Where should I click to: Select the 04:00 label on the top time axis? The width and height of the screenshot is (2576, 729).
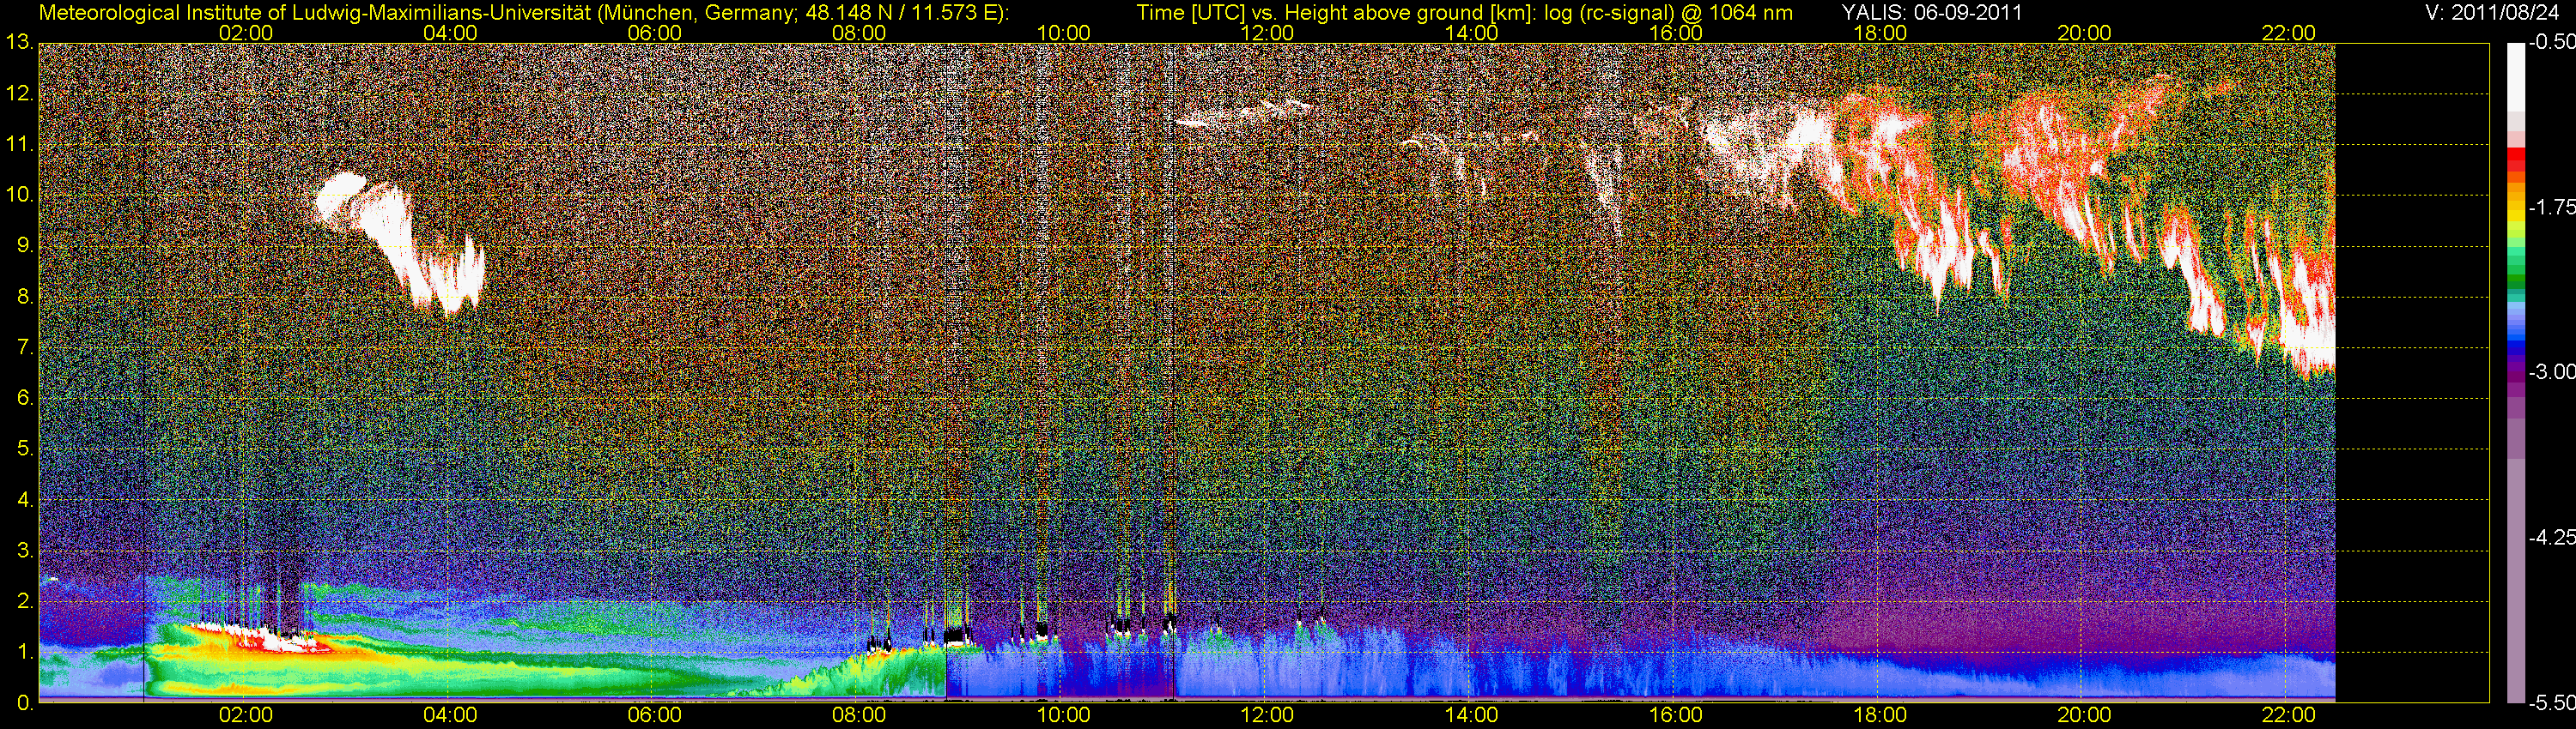click(x=450, y=33)
